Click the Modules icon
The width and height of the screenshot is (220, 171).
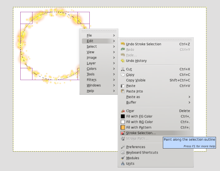click(x=123, y=158)
